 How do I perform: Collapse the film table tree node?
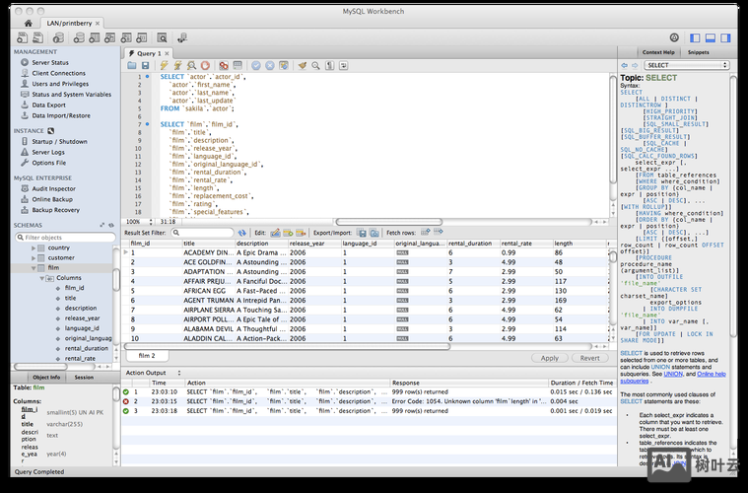click(34, 267)
